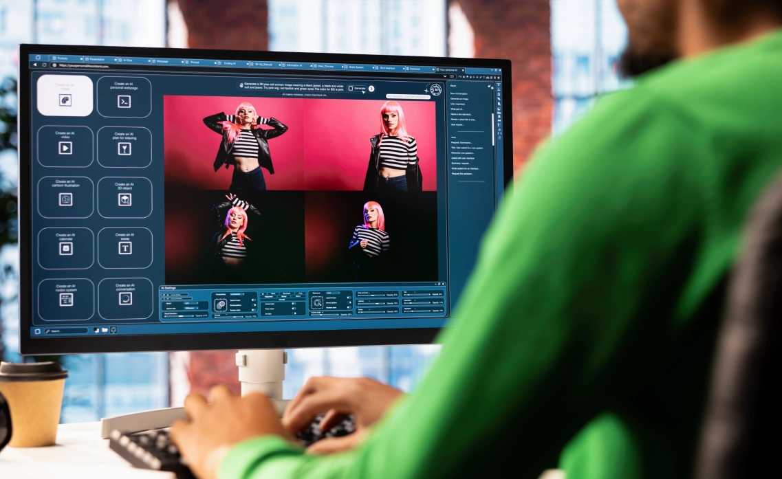Open the Composition dropdown
The height and width of the screenshot is (479, 782).
click(237, 294)
